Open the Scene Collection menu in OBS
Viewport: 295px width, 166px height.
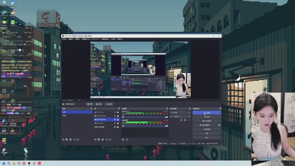coord(105,39)
